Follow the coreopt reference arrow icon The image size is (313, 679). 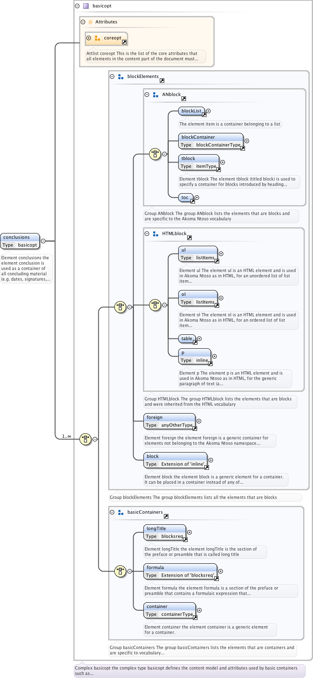[x=125, y=42]
